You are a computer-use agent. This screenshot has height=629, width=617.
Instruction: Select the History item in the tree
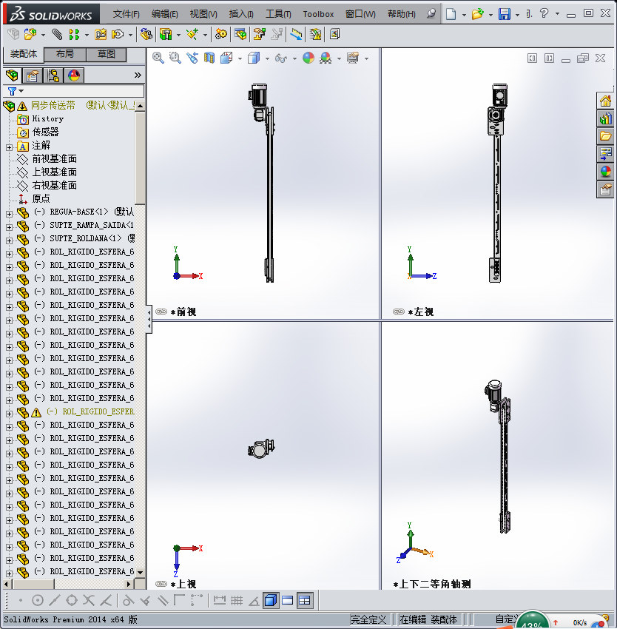[48, 118]
